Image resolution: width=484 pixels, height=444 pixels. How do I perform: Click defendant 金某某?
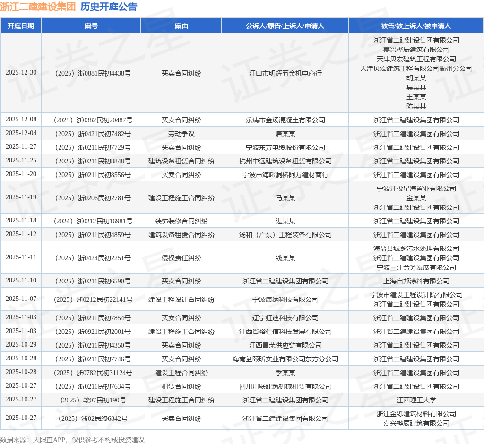pos(416,198)
